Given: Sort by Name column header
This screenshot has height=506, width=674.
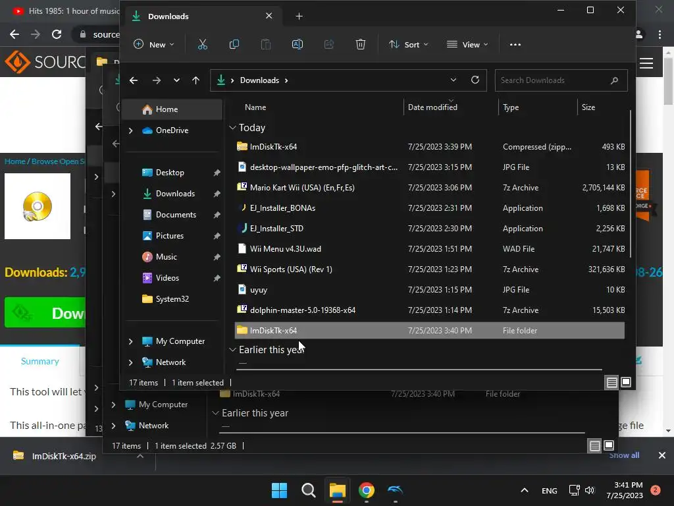Looking at the screenshot, I should click(255, 107).
